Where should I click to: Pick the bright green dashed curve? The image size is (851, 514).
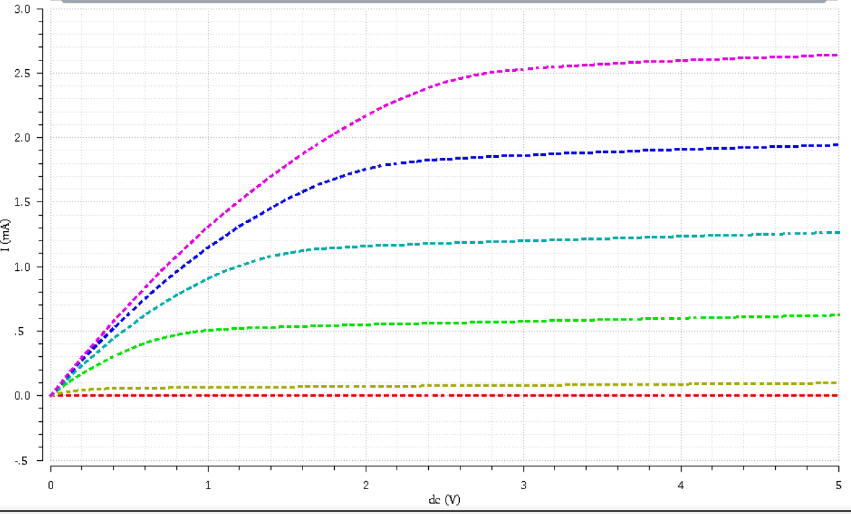[605, 319]
